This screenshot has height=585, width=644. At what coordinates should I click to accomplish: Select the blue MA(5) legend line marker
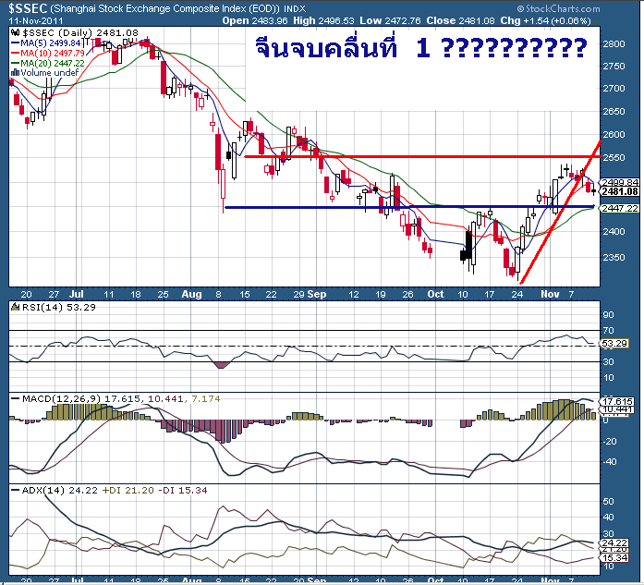(x=16, y=43)
